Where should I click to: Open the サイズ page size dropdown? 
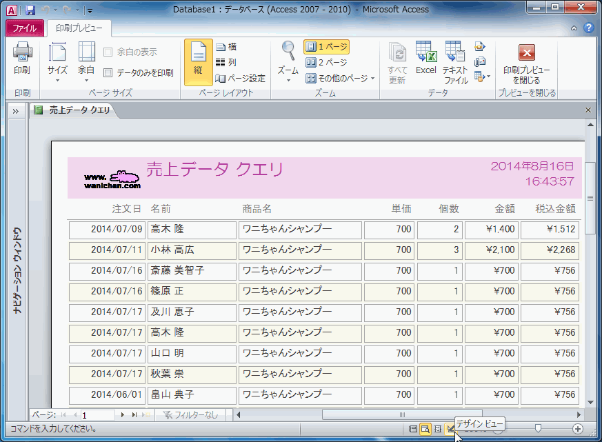57,61
